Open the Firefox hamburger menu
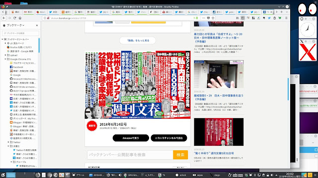Image resolution: width=318 pixels, height=178 pixels. 286,18
